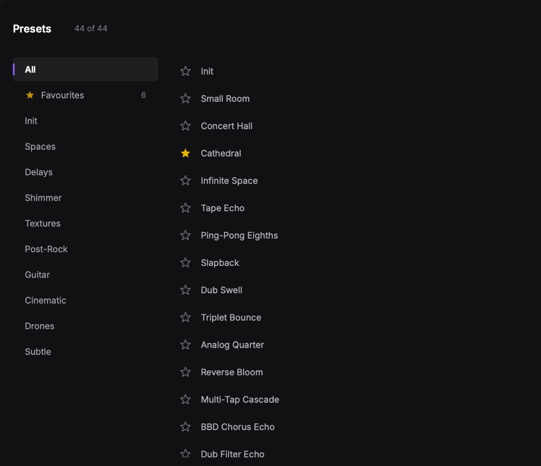Star the Infinite Space preset
This screenshot has width=541, height=466.
click(185, 181)
